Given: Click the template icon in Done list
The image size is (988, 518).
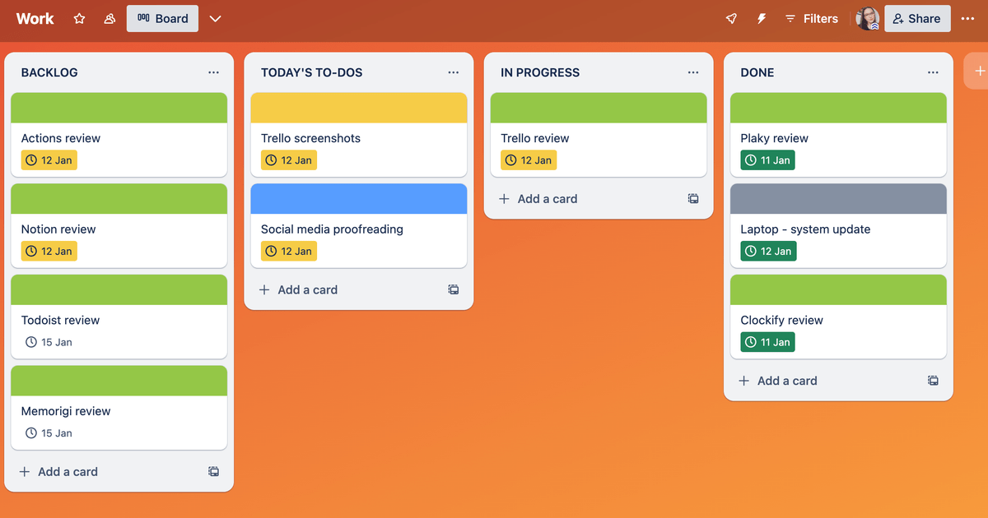Looking at the screenshot, I should (x=933, y=381).
